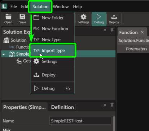
Task: Pop out the Solution Explorer panel
Action: [x=105, y=30]
